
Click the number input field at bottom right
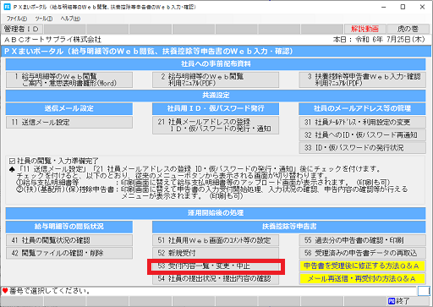(424, 291)
